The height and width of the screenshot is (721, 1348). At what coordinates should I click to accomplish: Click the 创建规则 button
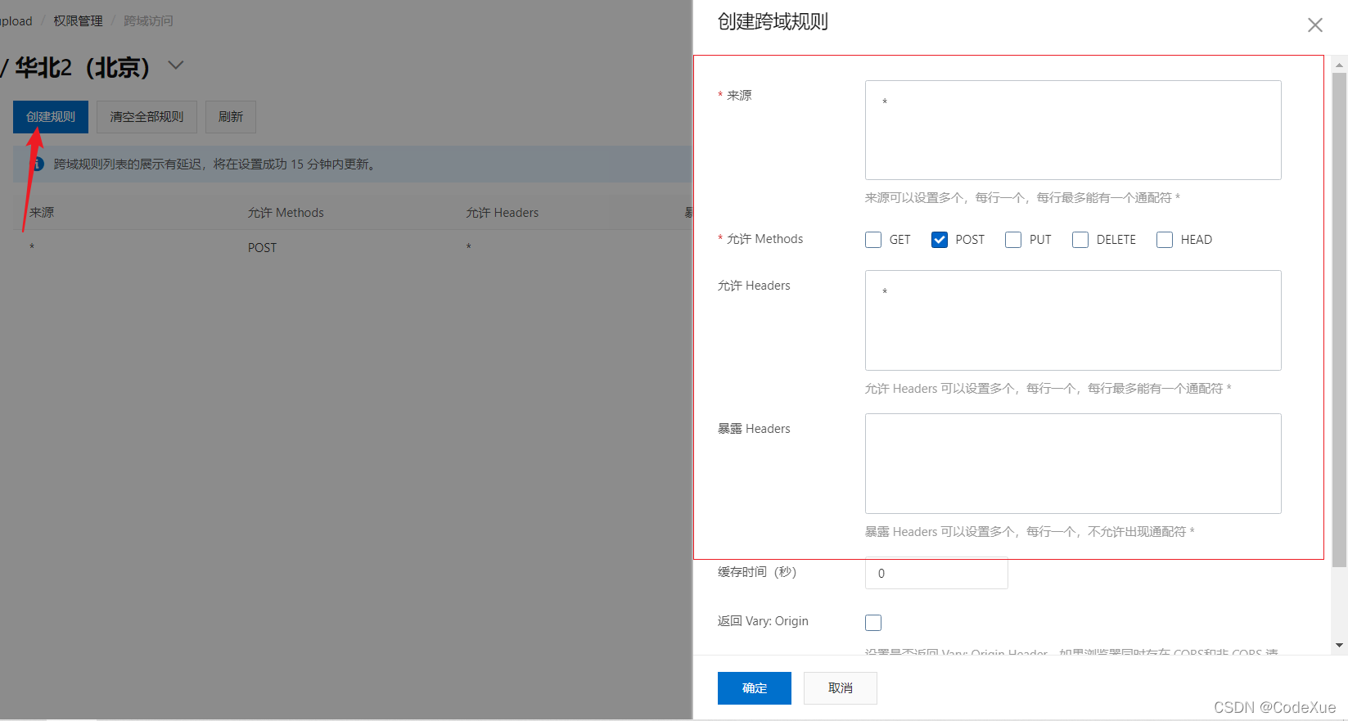coord(51,117)
